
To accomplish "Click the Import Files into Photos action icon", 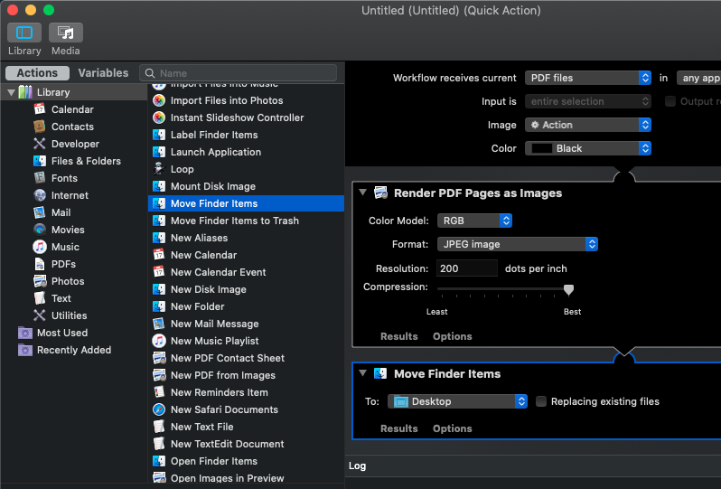I will coord(159,100).
